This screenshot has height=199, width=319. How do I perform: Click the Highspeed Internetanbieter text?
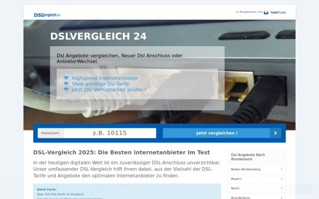[x=105, y=78]
